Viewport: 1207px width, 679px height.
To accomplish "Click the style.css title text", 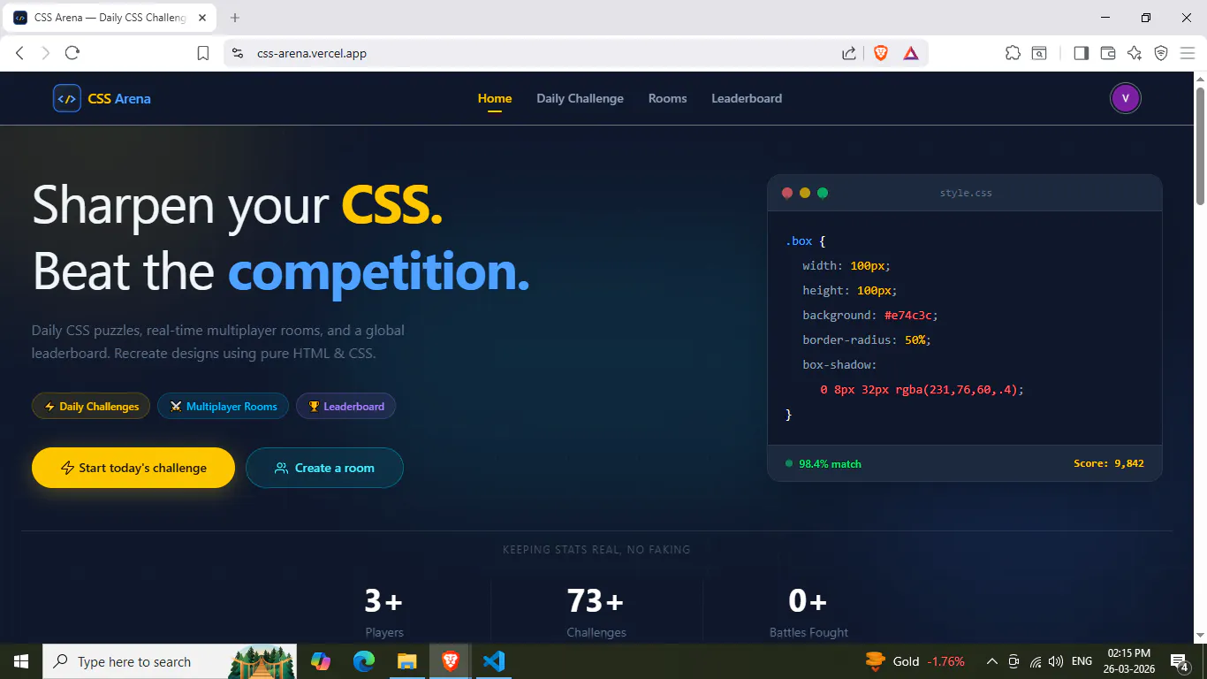I will [966, 193].
